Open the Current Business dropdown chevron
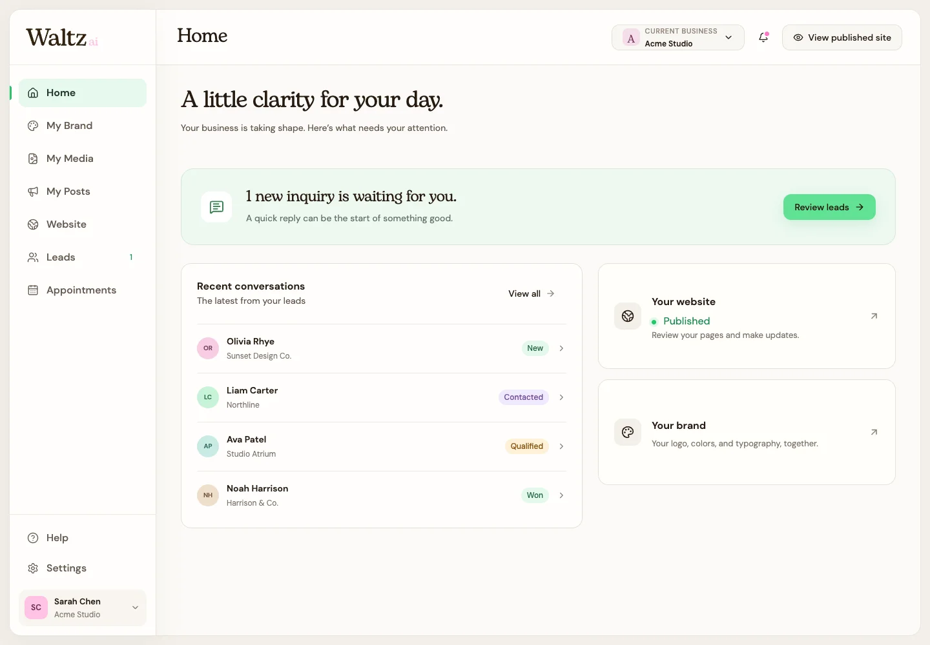Viewport: 930px width, 645px height. [728, 37]
